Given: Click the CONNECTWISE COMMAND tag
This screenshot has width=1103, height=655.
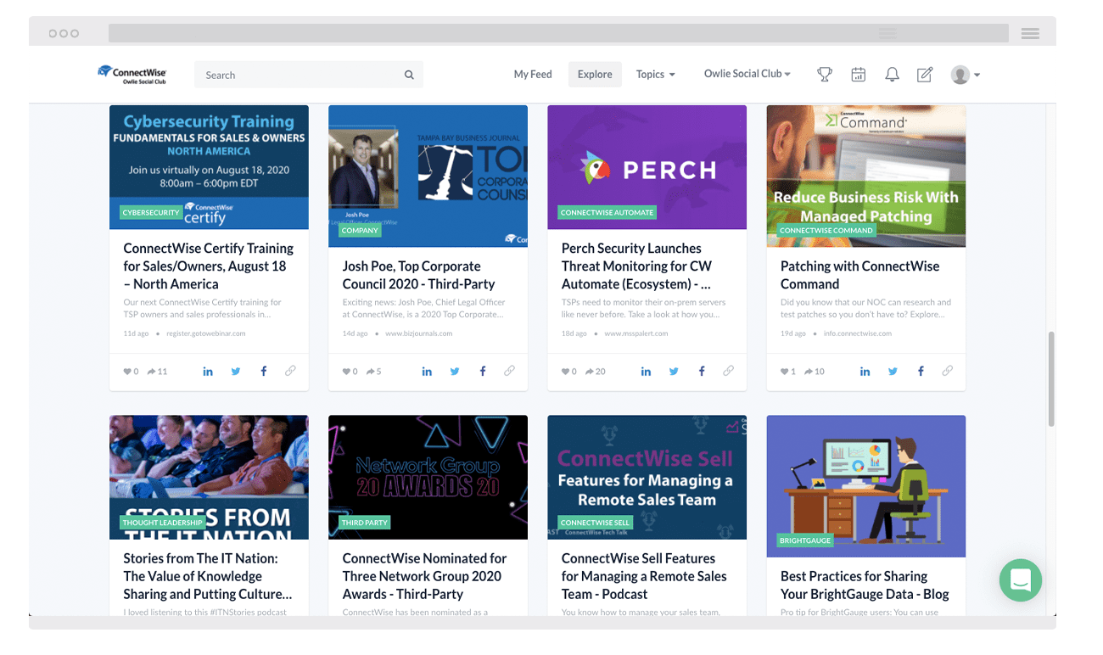Looking at the screenshot, I should click(826, 230).
